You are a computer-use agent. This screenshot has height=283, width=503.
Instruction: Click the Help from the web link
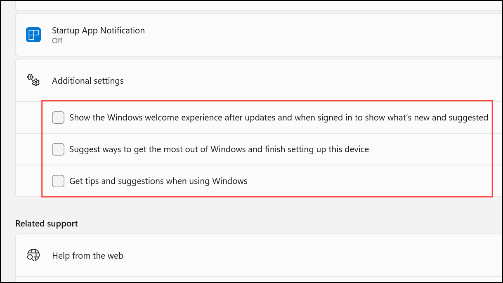[87, 255]
